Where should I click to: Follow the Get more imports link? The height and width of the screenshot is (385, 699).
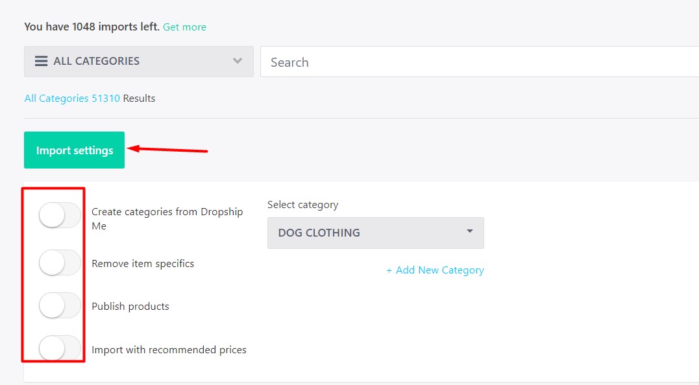[184, 27]
